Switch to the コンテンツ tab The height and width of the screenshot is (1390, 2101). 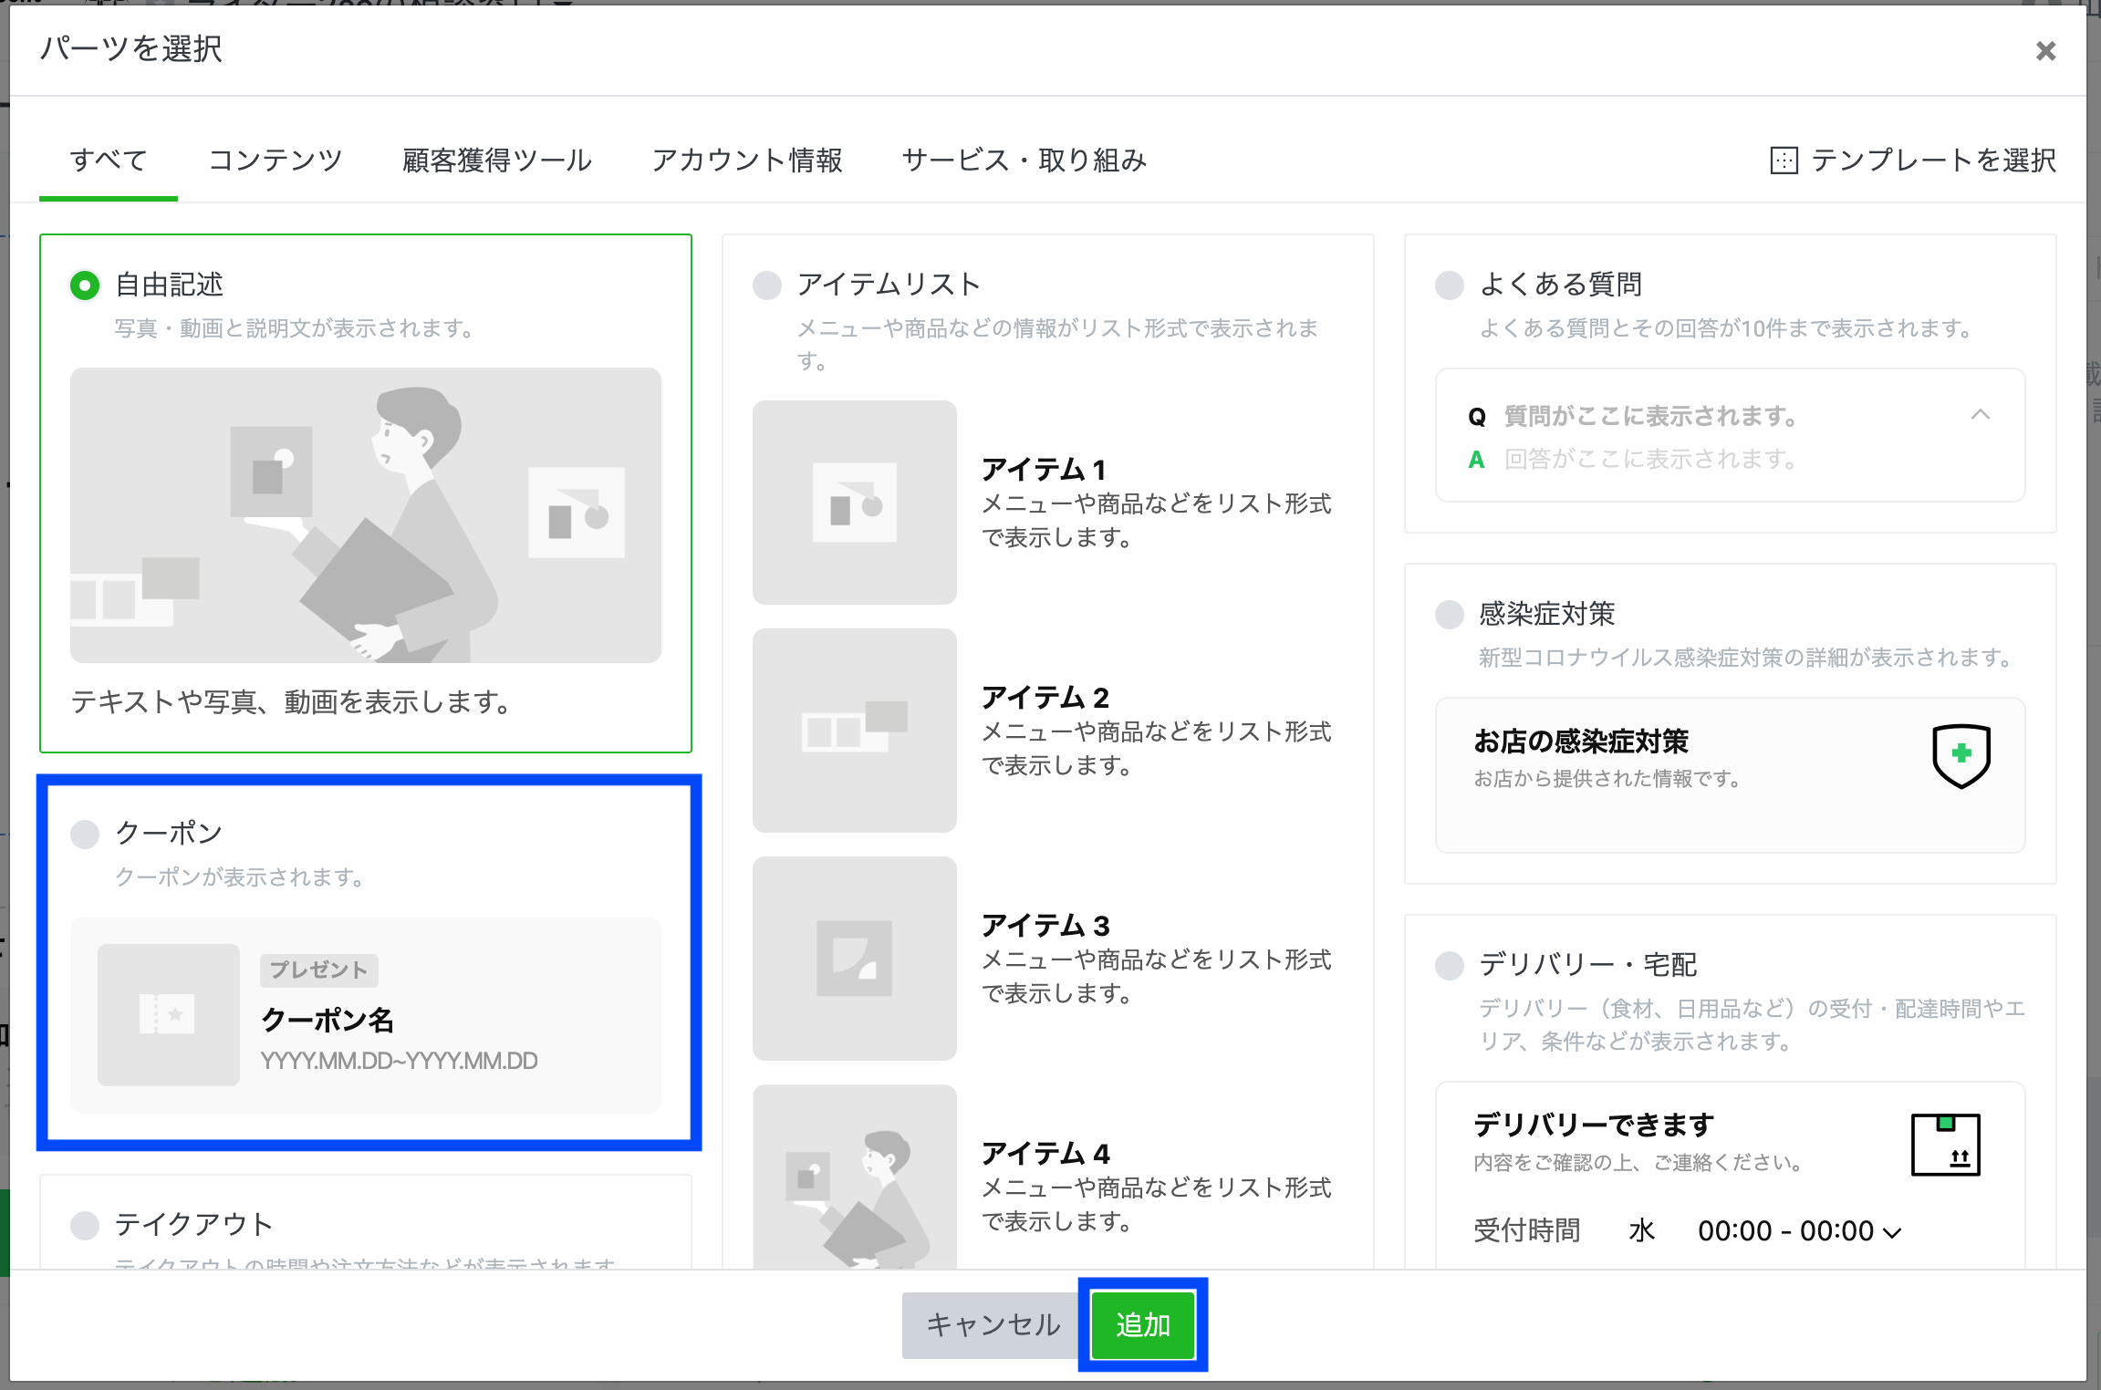276,161
